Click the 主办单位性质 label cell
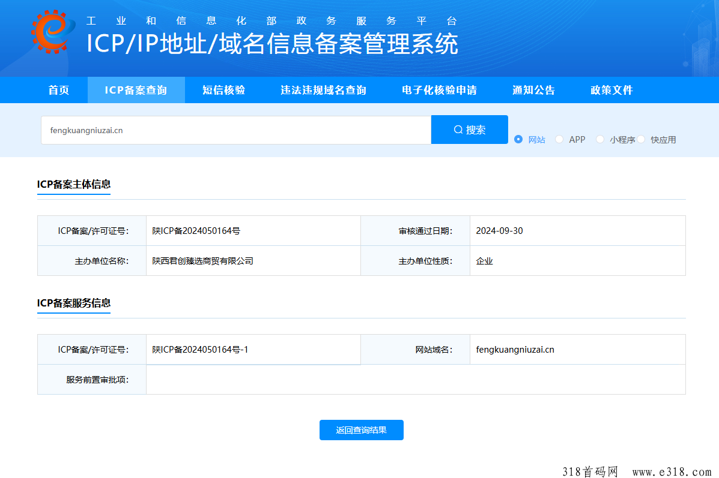 [x=416, y=261]
